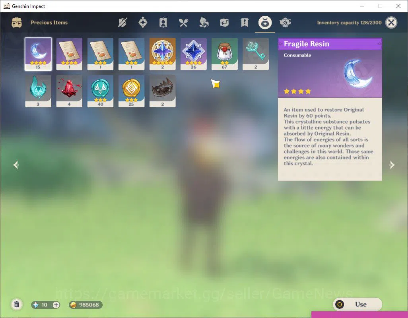Click the Mora balance 985068

click(x=85, y=305)
